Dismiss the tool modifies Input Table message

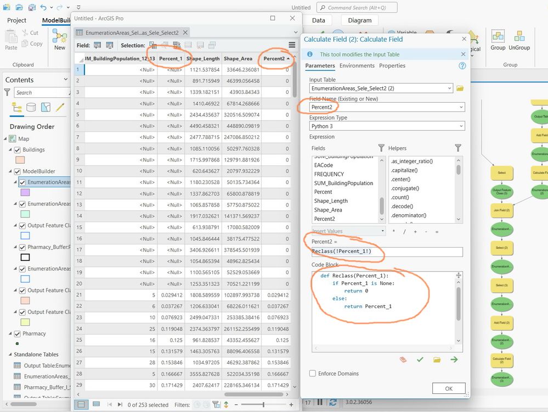click(x=463, y=54)
